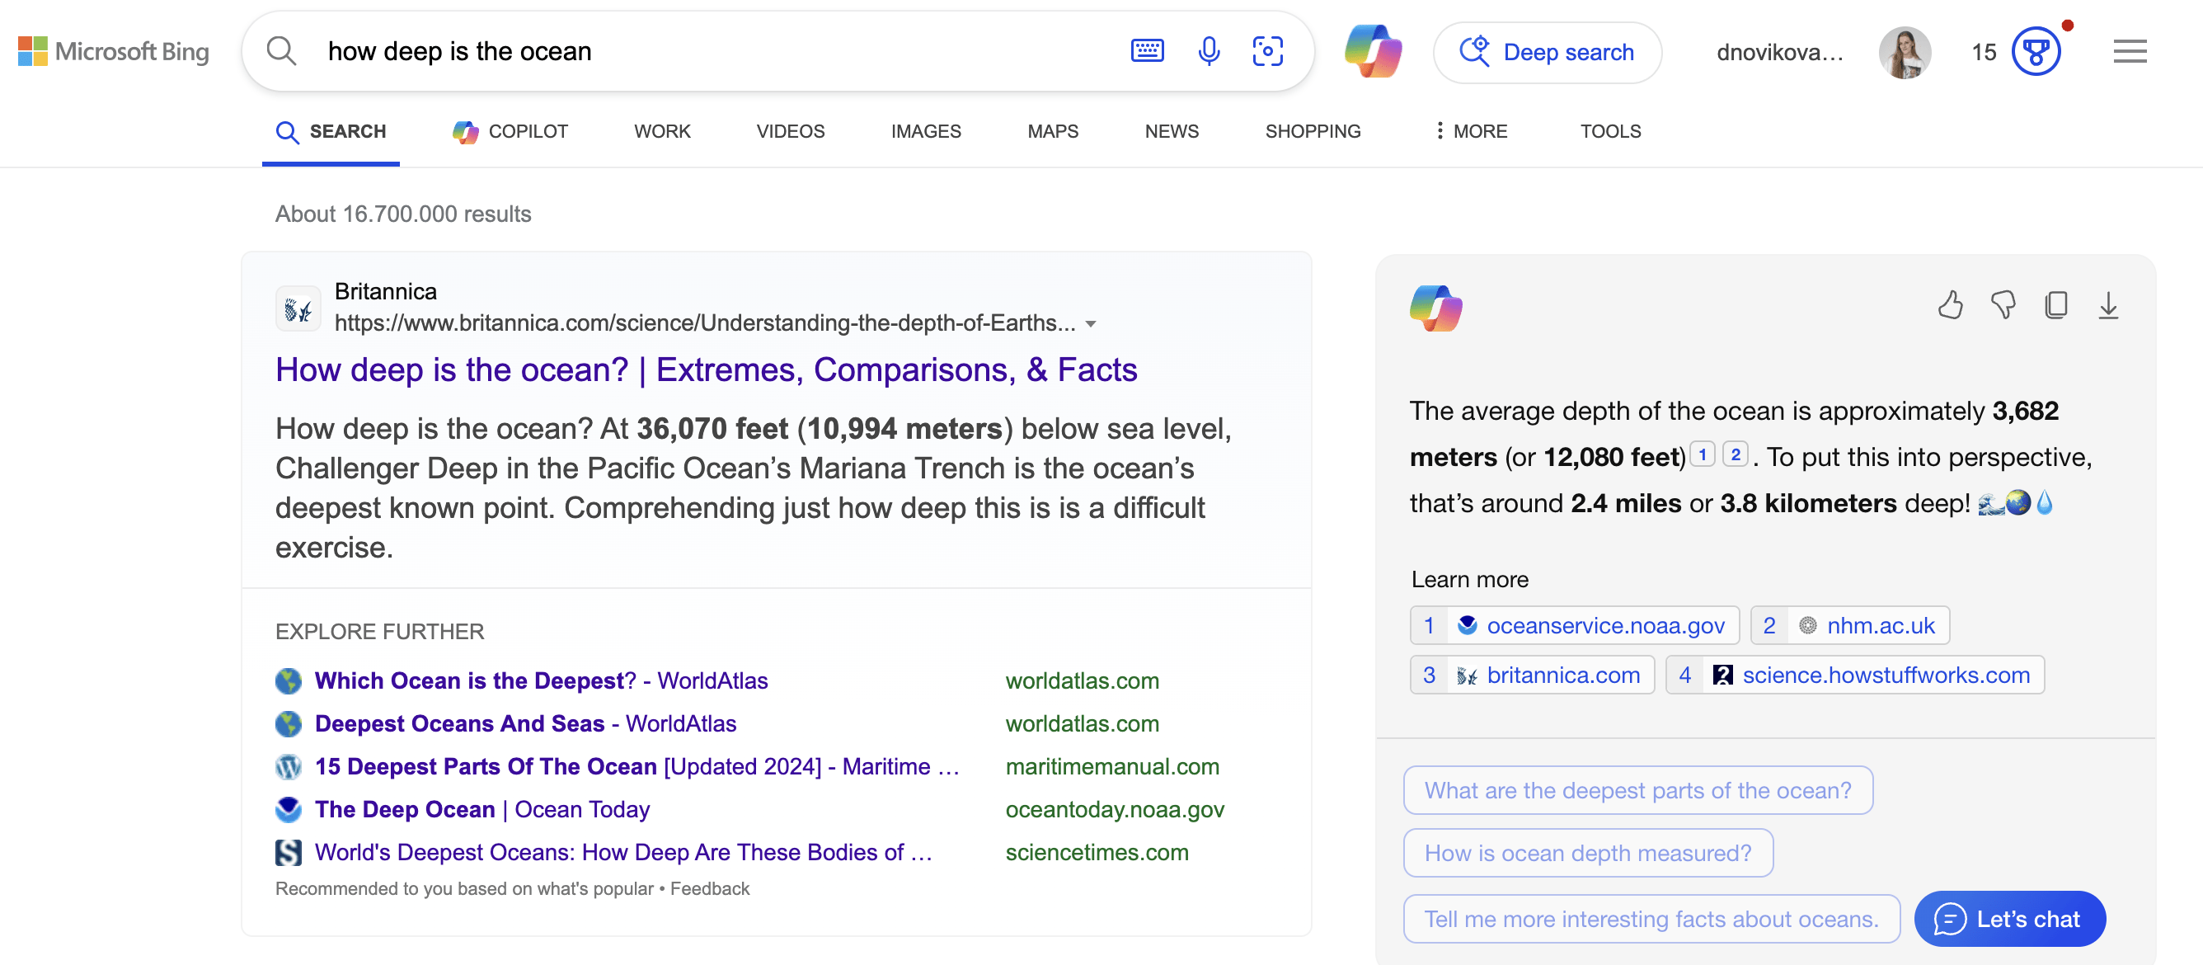Open source 4 science.howstuffworks.com

point(1855,675)
